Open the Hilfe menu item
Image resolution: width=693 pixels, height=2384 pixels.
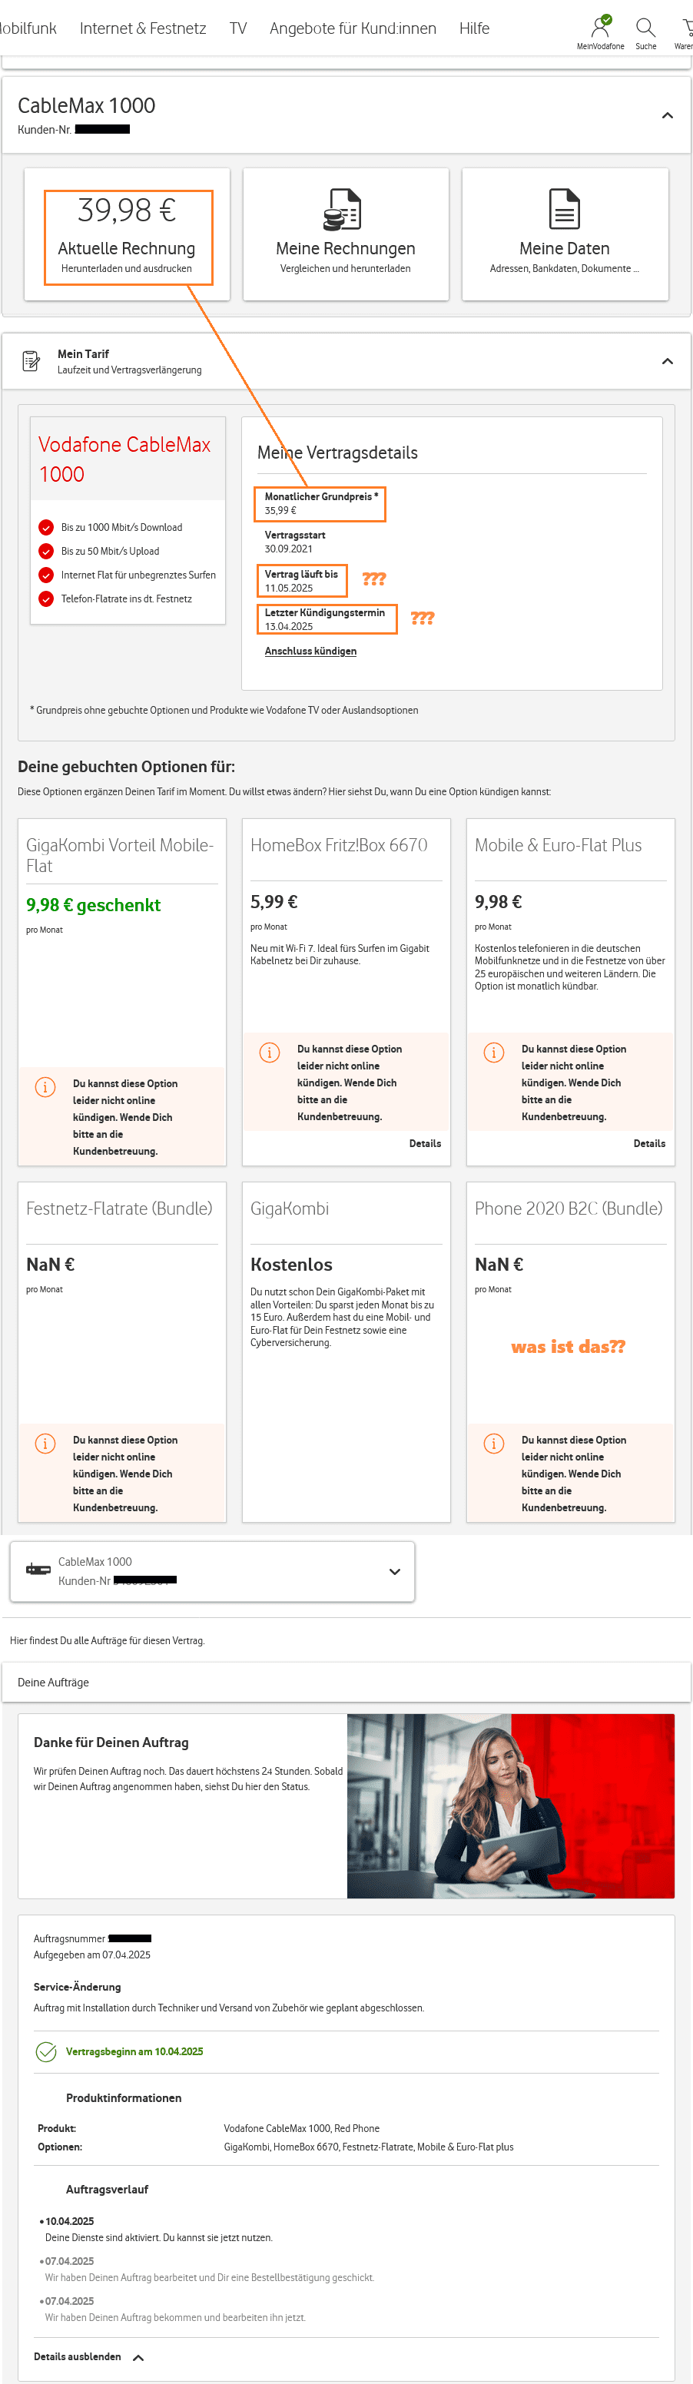pos(474,28)
